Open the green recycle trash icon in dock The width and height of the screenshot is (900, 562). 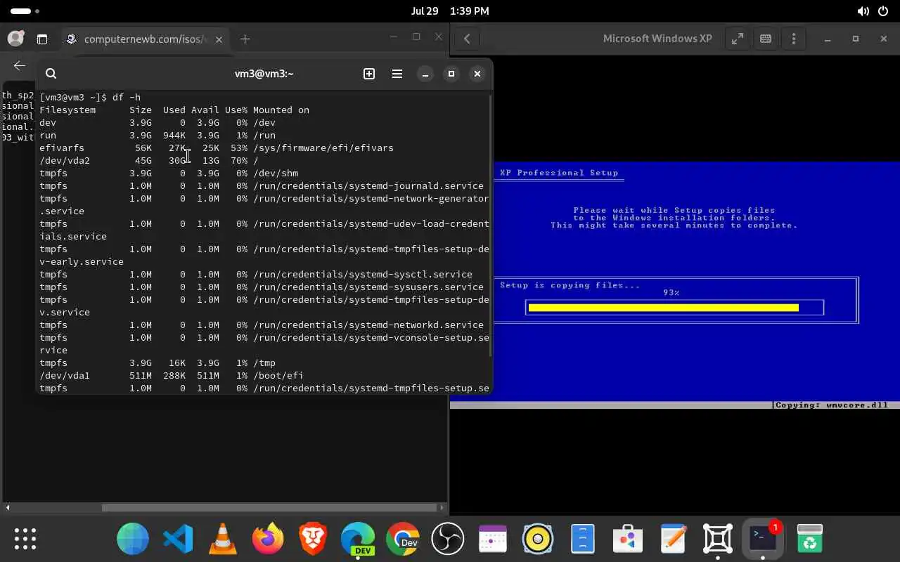pyautogui.click(x=809, y=539)
